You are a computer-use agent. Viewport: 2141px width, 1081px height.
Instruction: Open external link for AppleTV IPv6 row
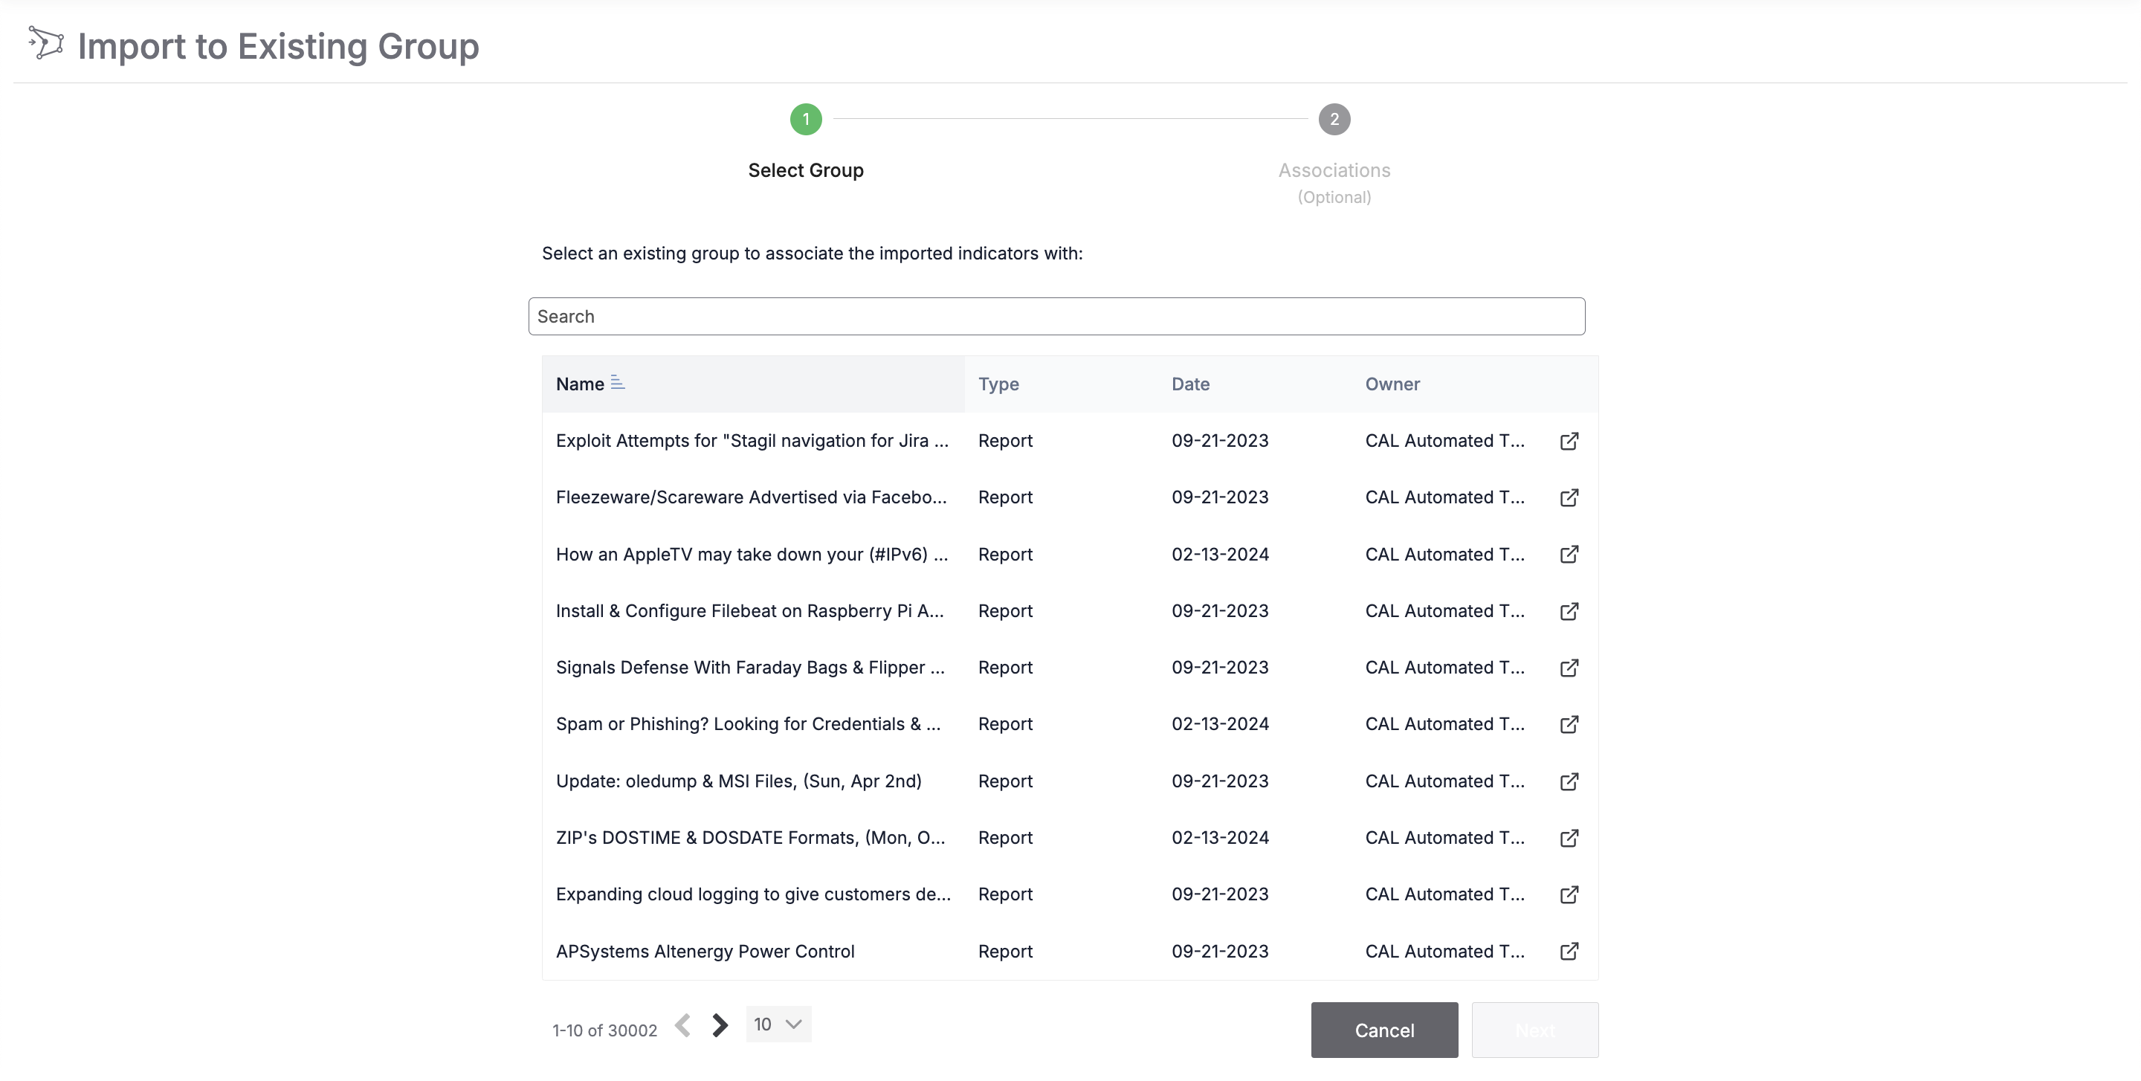(x=1569, y=554)
